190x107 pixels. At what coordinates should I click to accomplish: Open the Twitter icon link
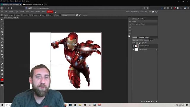tap(153, 12)
